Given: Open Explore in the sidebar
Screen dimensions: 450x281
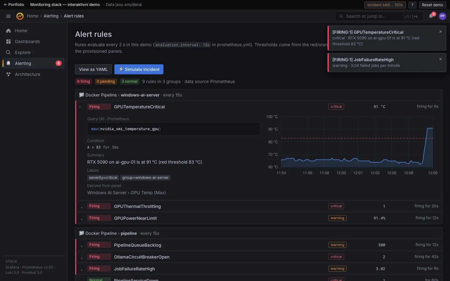Looking at the screenshot, I should click(x=33, y=52).
